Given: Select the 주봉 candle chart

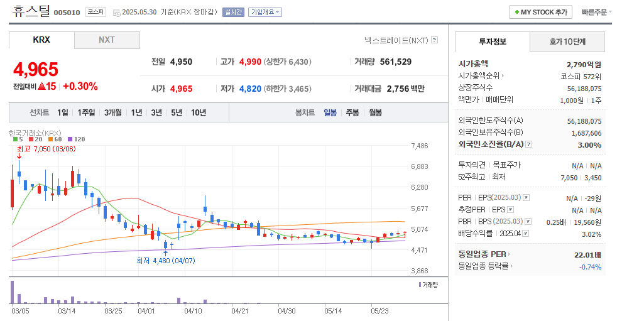Looking at the screenshot, I should pyautogui.click(x=352, y=112).
